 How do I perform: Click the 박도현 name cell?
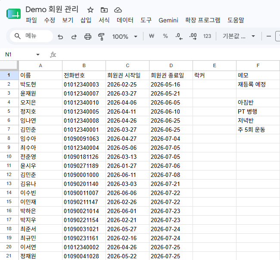tap(40, 84)
